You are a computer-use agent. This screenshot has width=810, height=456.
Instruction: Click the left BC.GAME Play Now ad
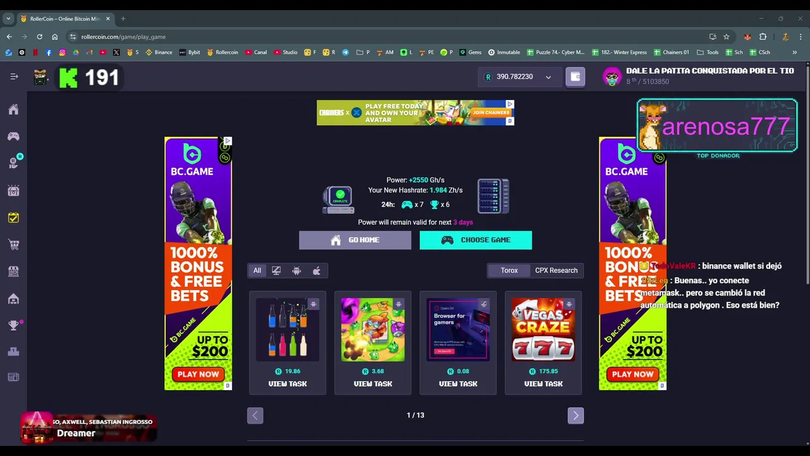coord(198,374)
